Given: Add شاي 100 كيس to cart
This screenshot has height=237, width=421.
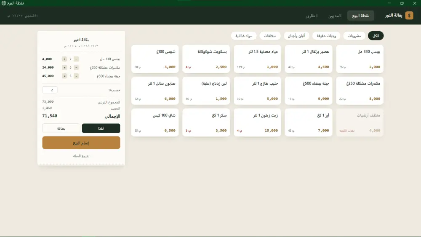Looking at the screenshot, I should (155, 122).
